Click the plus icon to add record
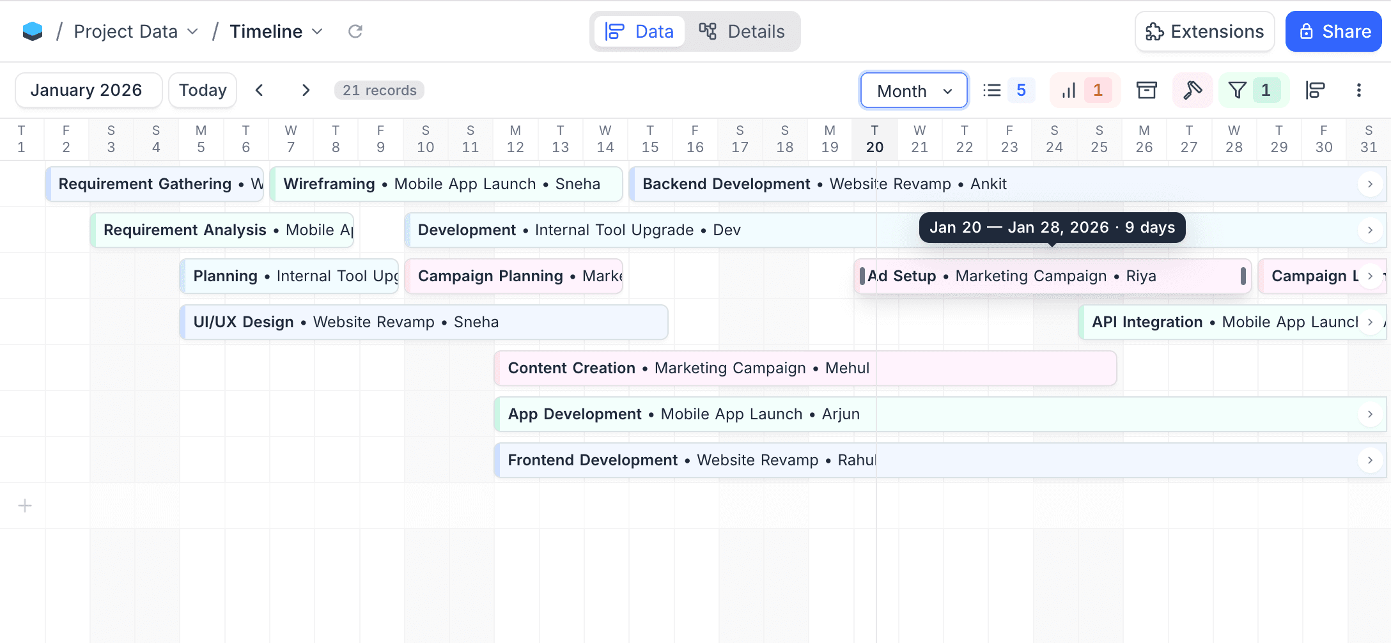The width and height of the screenshot is (1391, 643). [x=25, y=506]
